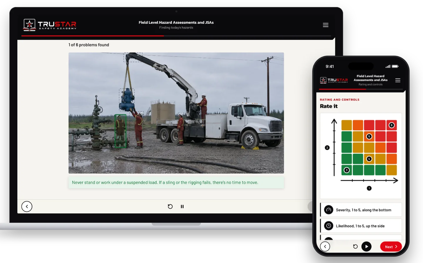This screenshot has width=423, height=263.
Task: Click the green-boxed worker in the photo
Action: tap(120, 131)
